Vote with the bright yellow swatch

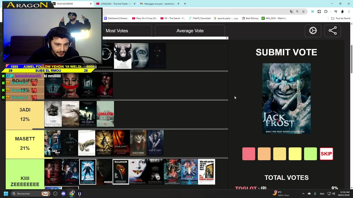(x=295, y=154)
